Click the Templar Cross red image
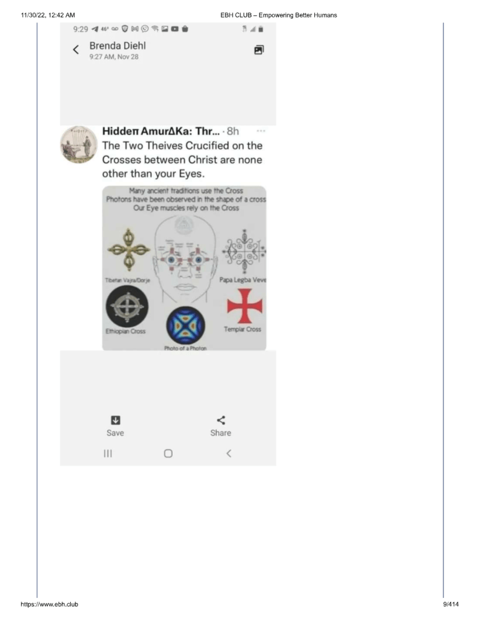479x619 pixels. pyautogui.click(x=244, y=306)
